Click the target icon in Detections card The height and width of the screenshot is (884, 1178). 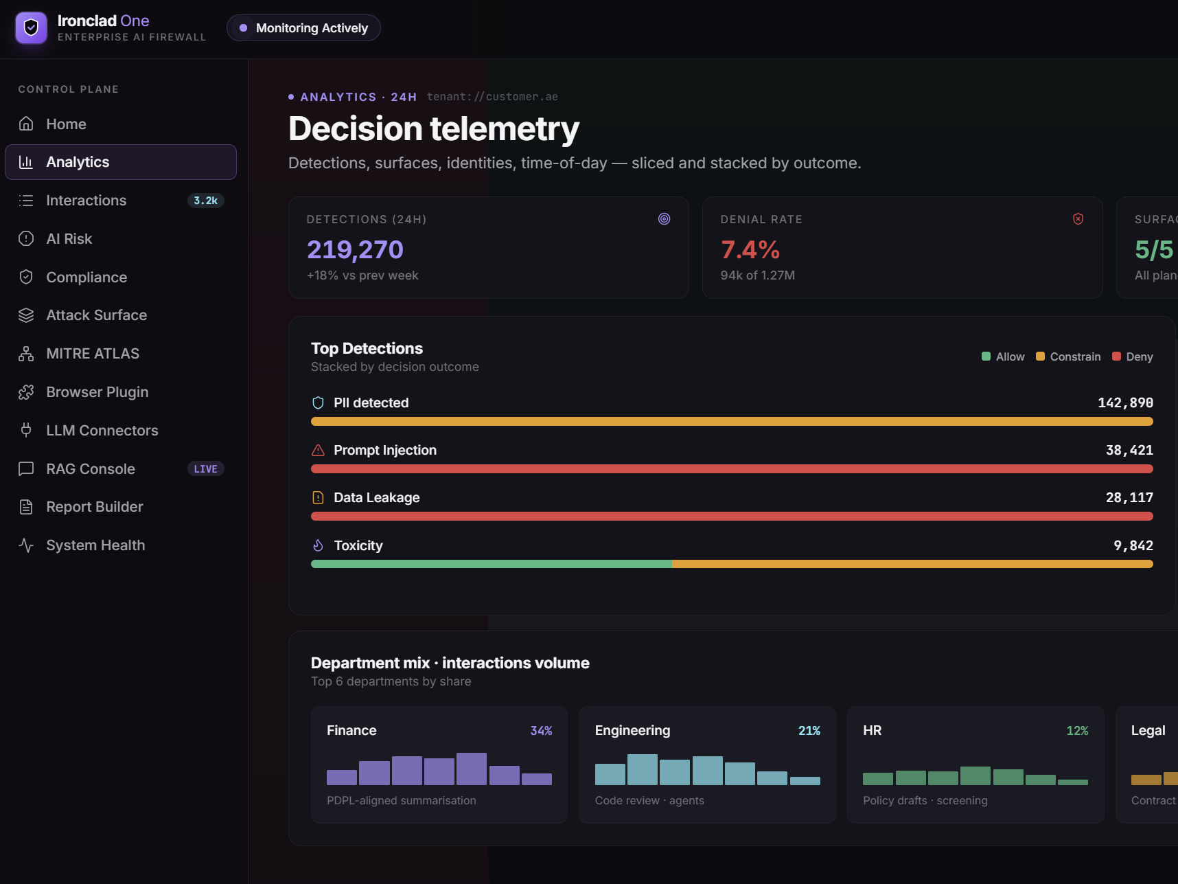[x=664, y=219]
